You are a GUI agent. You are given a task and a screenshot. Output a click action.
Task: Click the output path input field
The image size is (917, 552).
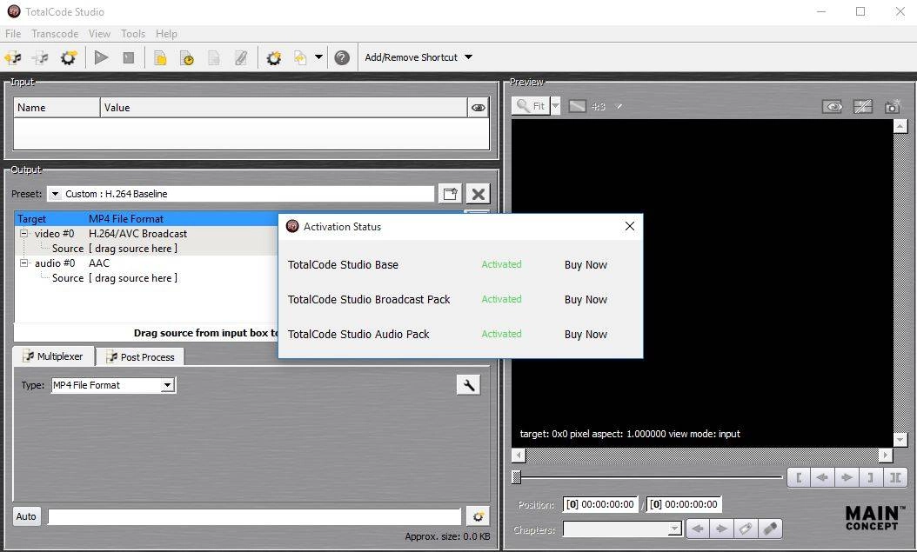click(x=254, y=516)
